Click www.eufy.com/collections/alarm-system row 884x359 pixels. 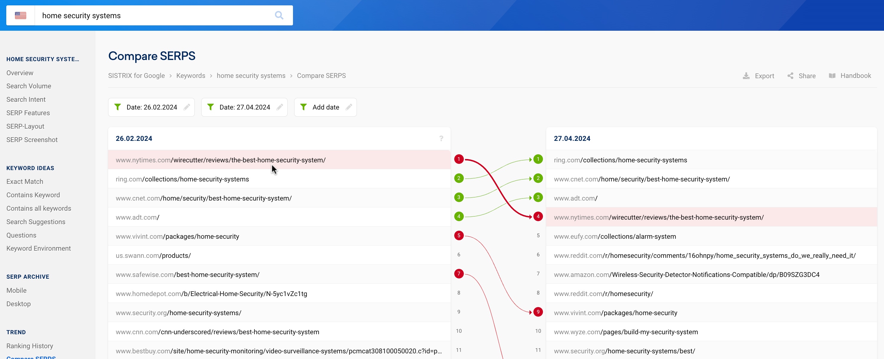pos(711,236)
